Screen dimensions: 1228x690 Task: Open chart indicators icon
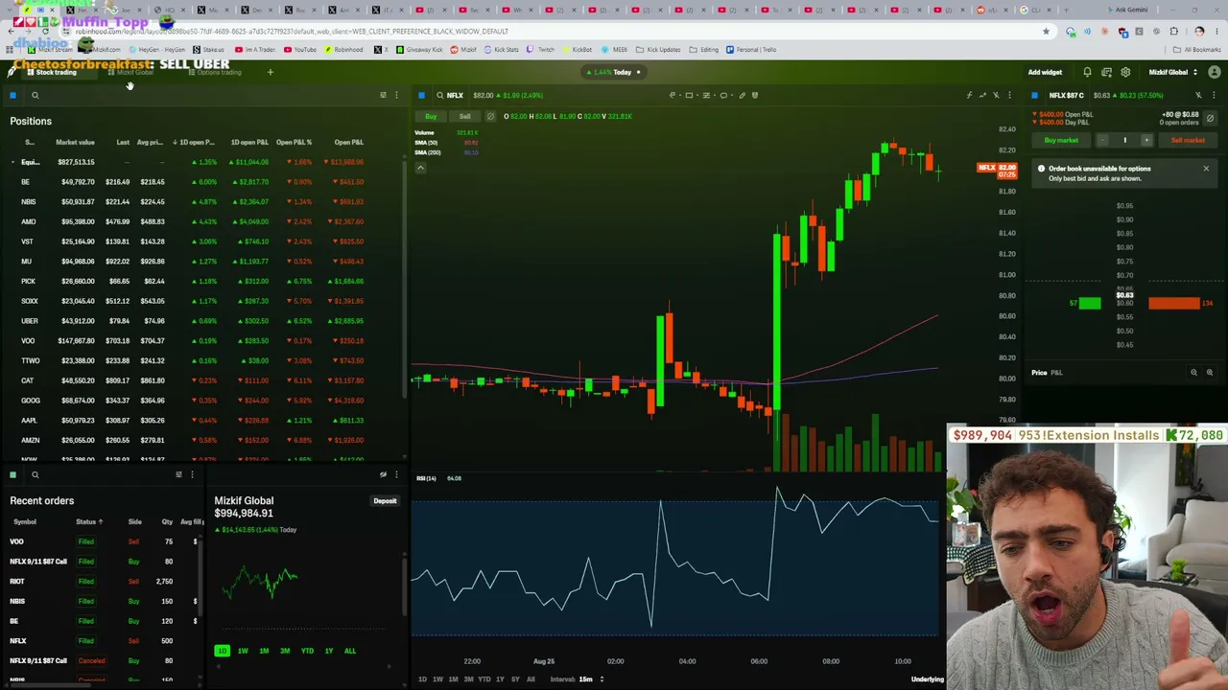[x=969, y=95]
